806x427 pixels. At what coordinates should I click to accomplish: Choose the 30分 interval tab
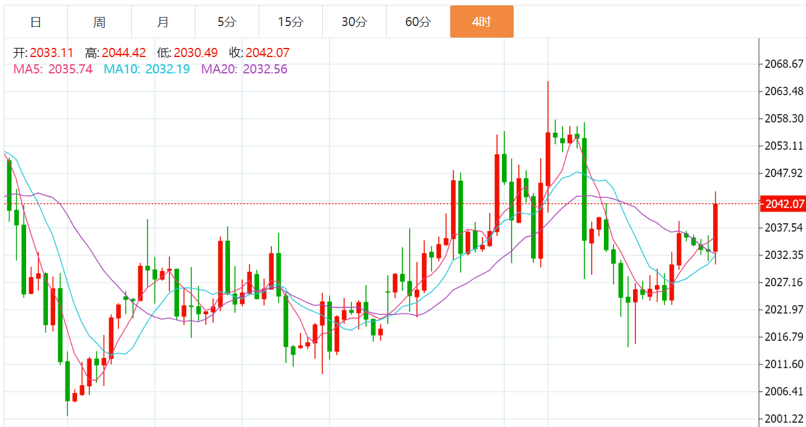pos(354,22)
